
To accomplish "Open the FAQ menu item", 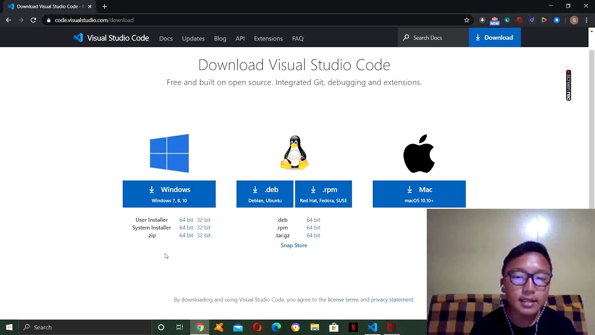I will pyautogui.click(x=298, y=38).
